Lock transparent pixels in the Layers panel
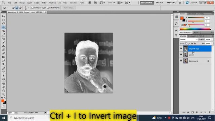215x121 pixels. (186, 43)
